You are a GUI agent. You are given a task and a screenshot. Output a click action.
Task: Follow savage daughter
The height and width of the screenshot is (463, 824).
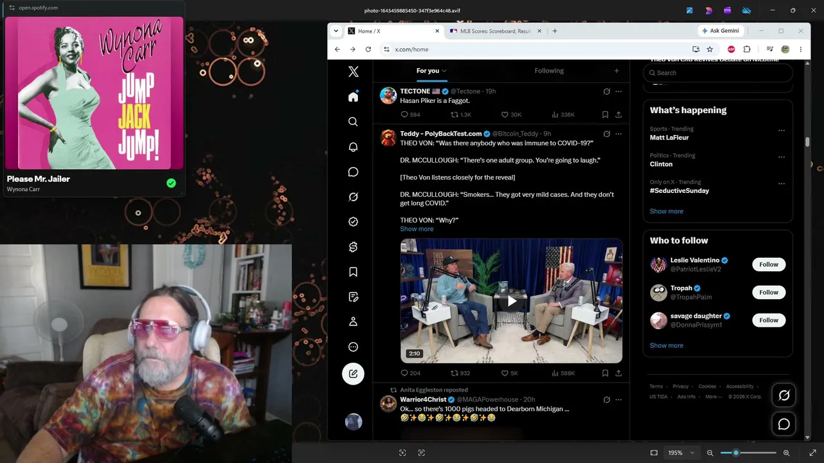tap(769, 320)
